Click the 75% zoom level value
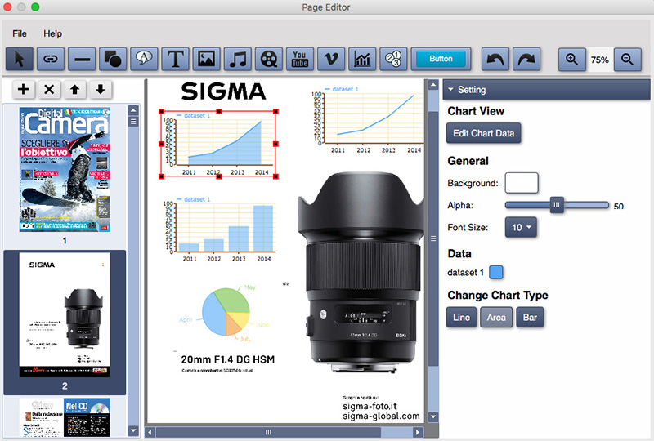Screen dimensions: 654x441 600,60
